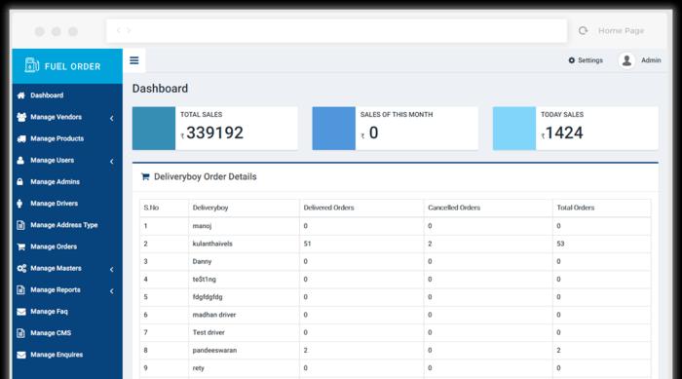
Task: Click the browser back arrow
Action: (118, 30)
